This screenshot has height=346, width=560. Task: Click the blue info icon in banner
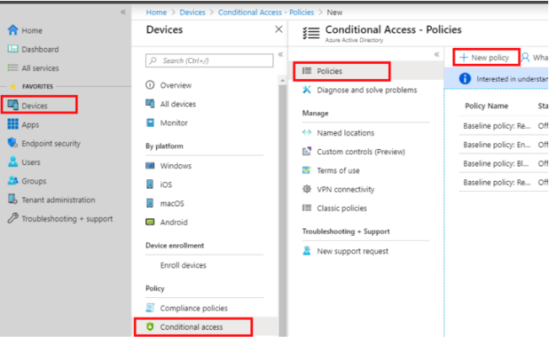coord(465,78)
